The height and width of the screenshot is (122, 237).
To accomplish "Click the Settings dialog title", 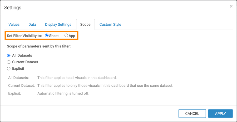I will click(x=13, y=8).
